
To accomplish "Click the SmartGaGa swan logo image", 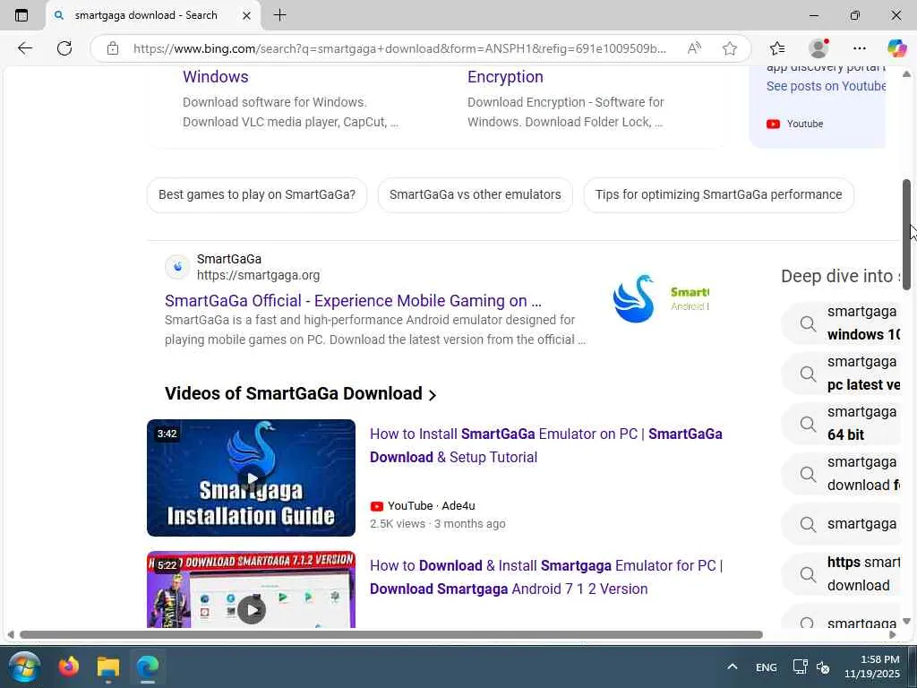I will pyautogui.click(x=634, y=299).
